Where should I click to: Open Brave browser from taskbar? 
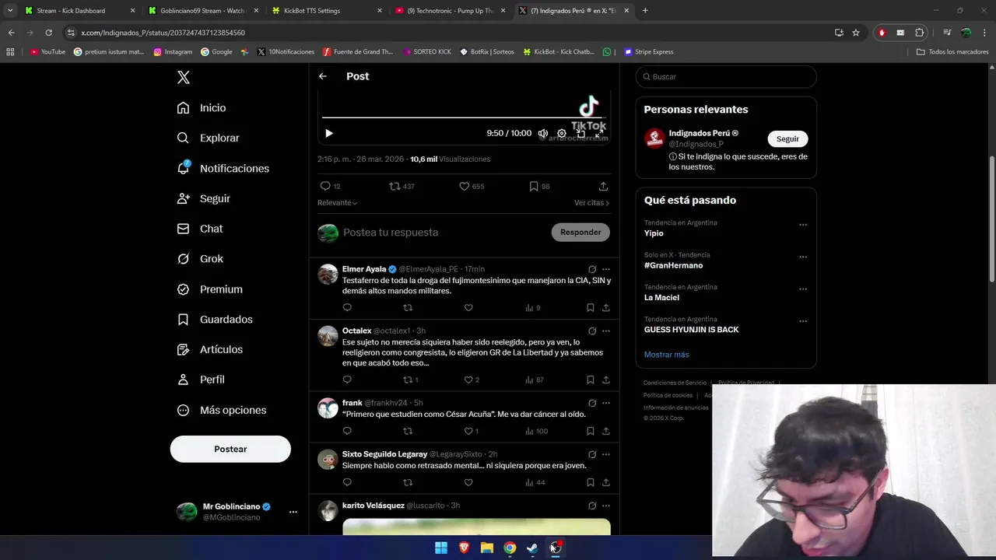[x=464, y=548]
